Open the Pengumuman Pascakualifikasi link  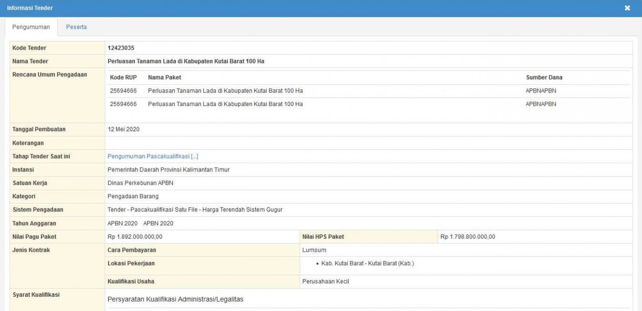153,156
